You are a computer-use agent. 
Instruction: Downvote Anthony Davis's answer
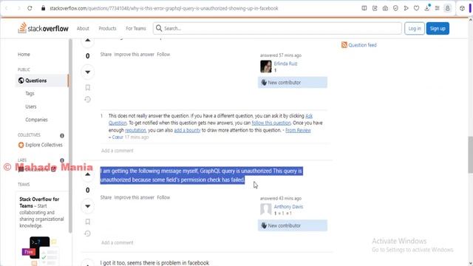coord(87,206)
